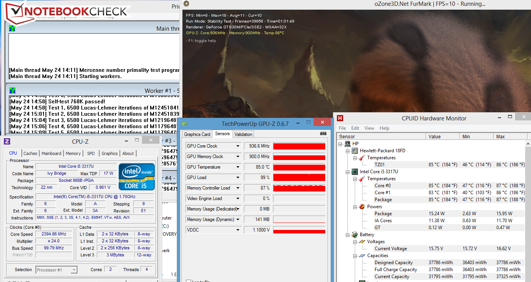Switch to Caches tab in CPU-Z
531x282 pixels.
tap(30, 153)
